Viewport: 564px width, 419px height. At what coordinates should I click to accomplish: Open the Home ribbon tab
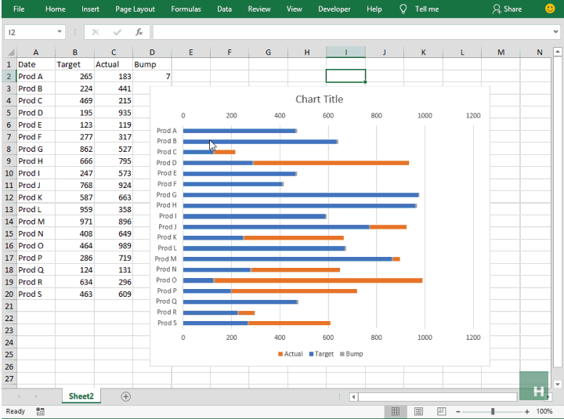[56, 9]
